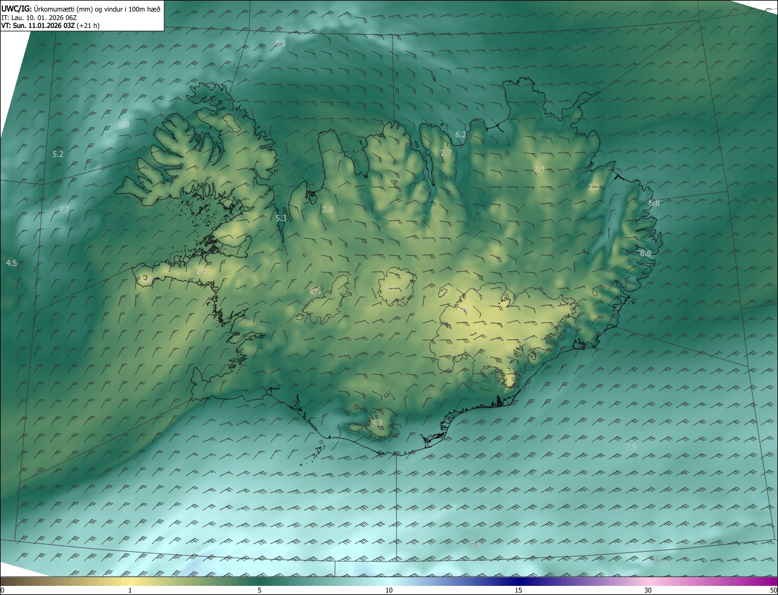Click the 8.1 value on the map
Image resolution: width=778 pixels, height=595 pixels.
[280, 43]
